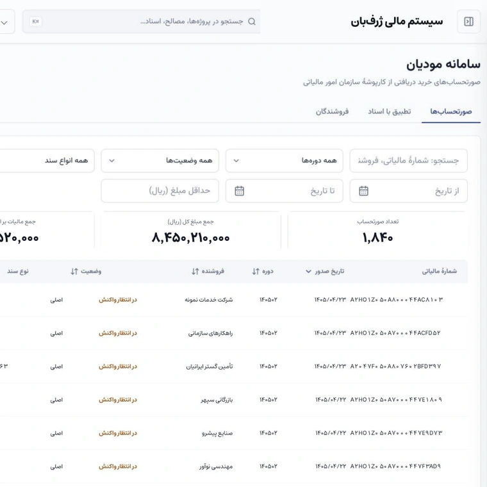Click tax number ending 'FF7E9D73'

tap(396, 433)
